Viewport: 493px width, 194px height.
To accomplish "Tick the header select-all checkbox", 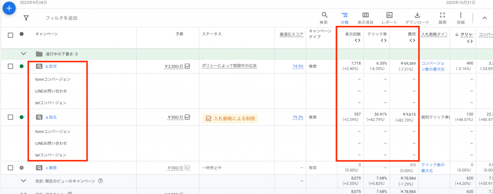I will [x=11, y=34].
